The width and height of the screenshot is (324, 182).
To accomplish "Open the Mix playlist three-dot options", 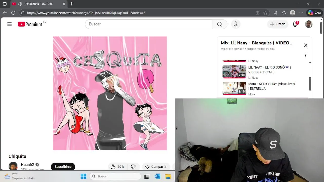I will (306, 55).
